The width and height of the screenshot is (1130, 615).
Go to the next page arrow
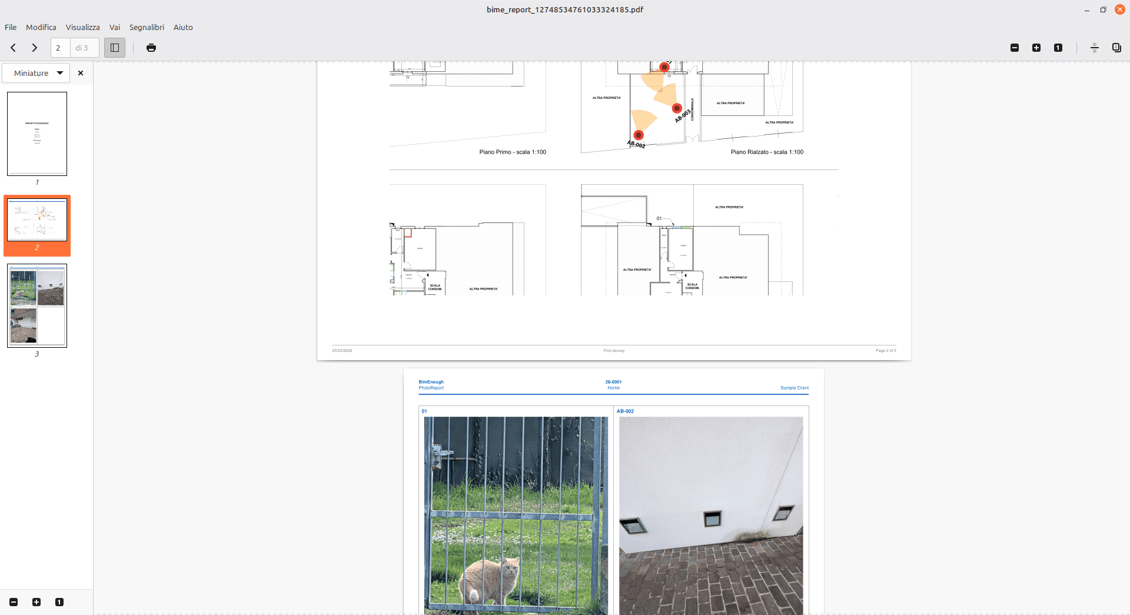[x=35, y=48]
